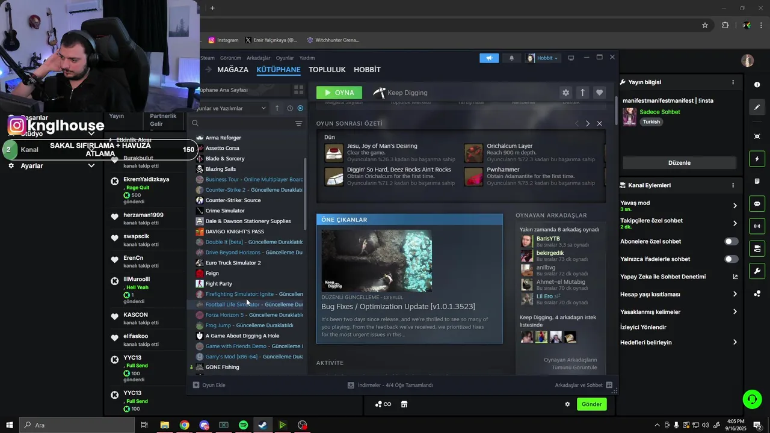Click the green OYNA play button

click(x=339, y=93)
